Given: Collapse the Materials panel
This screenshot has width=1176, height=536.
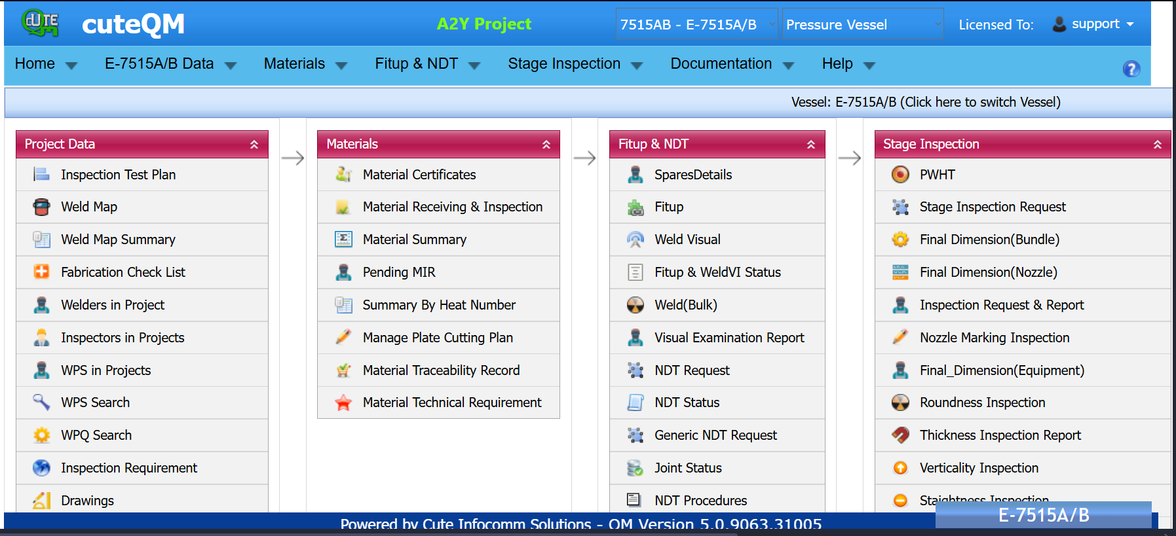Looking at the screenshot, I should tap(546, 145).
